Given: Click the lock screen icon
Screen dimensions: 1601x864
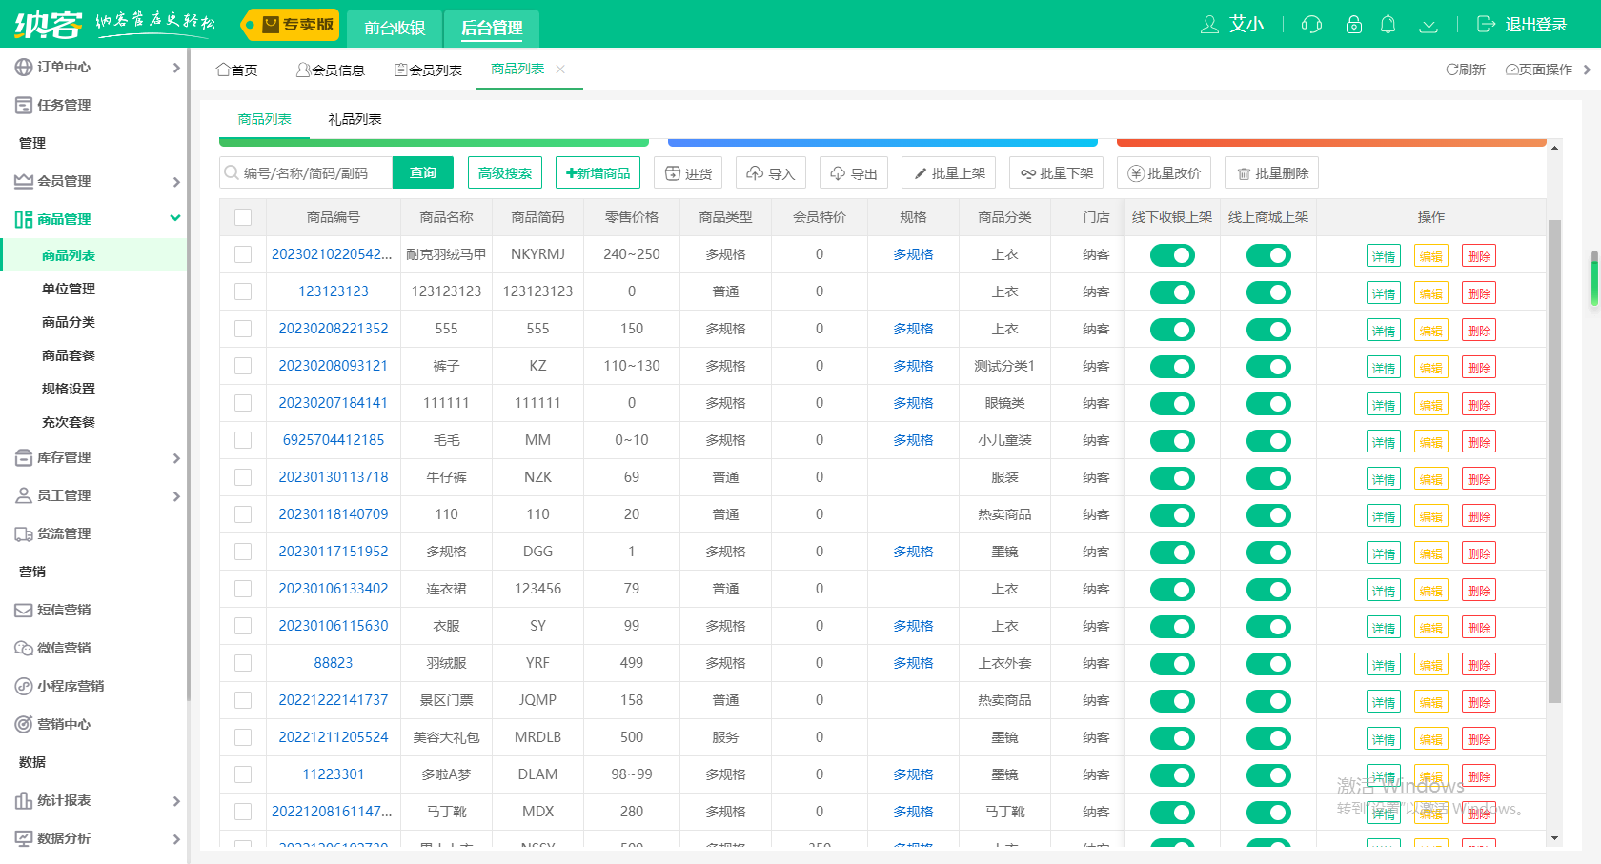Looking at the screenshot, I should 1353,24.
